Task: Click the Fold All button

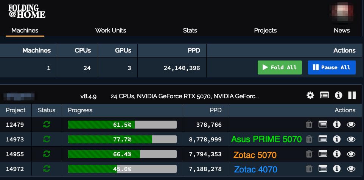Action: pos(280,67)
